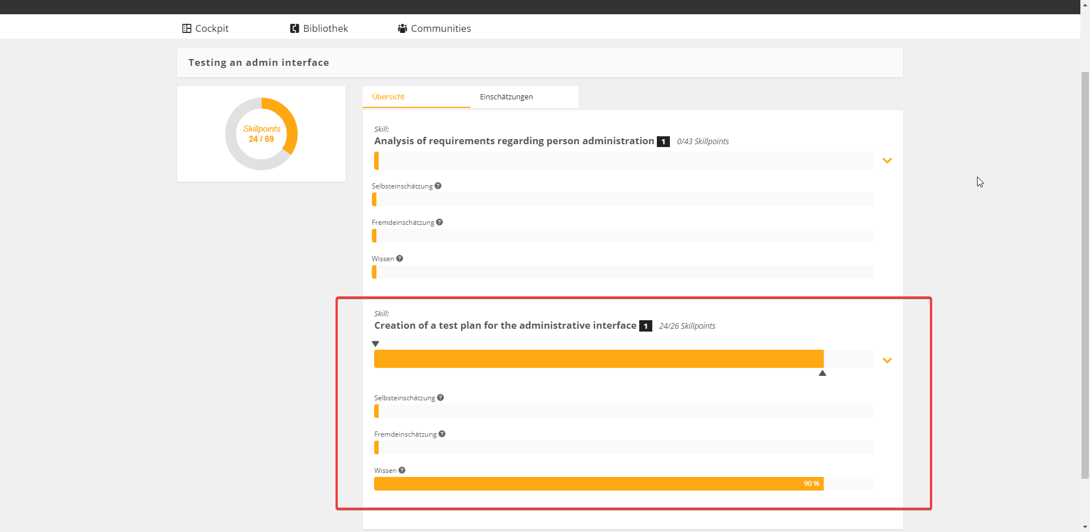1090x532 pixels.
Task: Click Fremdeinschätzung help icon under test plan skill
Action: click(x=442, y=434)
